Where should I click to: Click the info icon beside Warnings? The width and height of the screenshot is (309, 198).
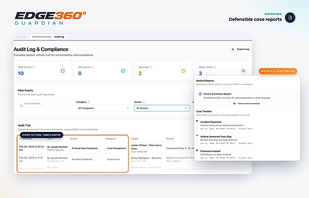151,67
